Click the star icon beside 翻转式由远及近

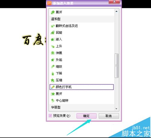pyautogui.click(x=53, y=26)
